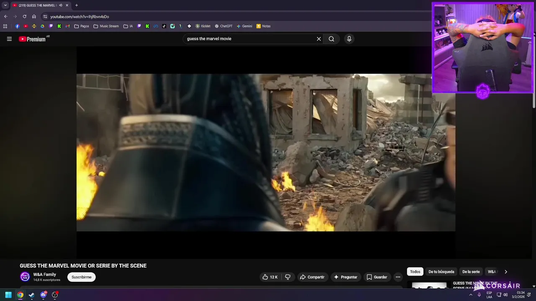Click the ESP LAA language indicator
The width and height of the screenshot is (536, 301).
(489, 295)
